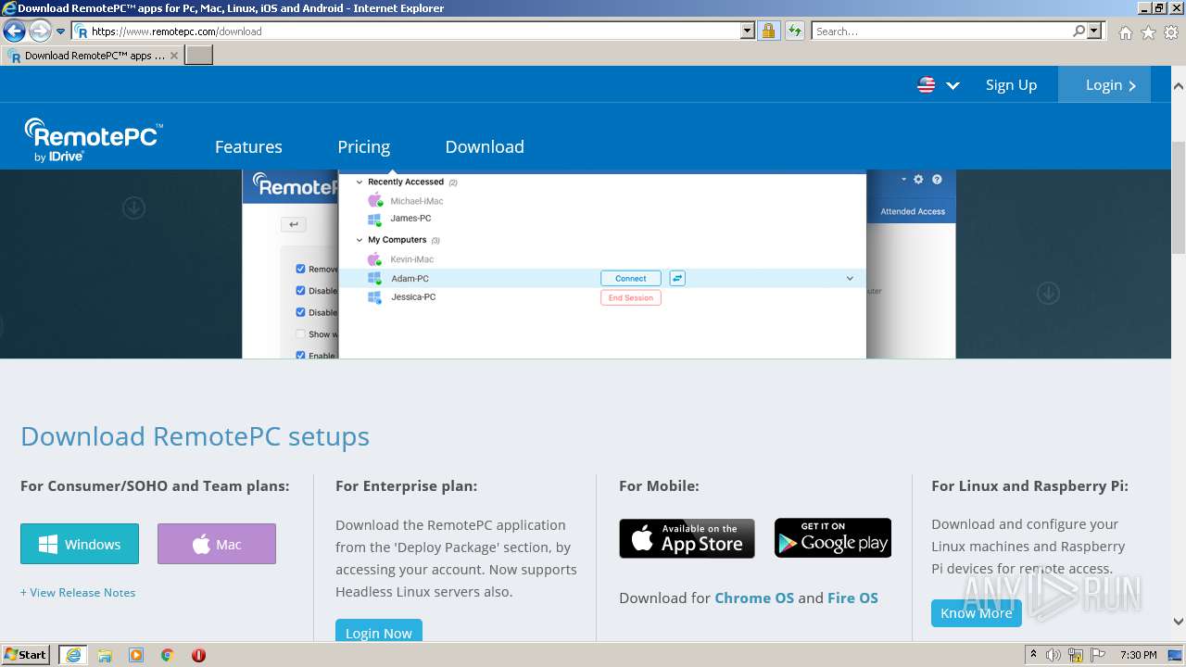Download the Mac setup
Image resolution: width=1186 pixels, height=667 pixels.
tap(217, 544)
